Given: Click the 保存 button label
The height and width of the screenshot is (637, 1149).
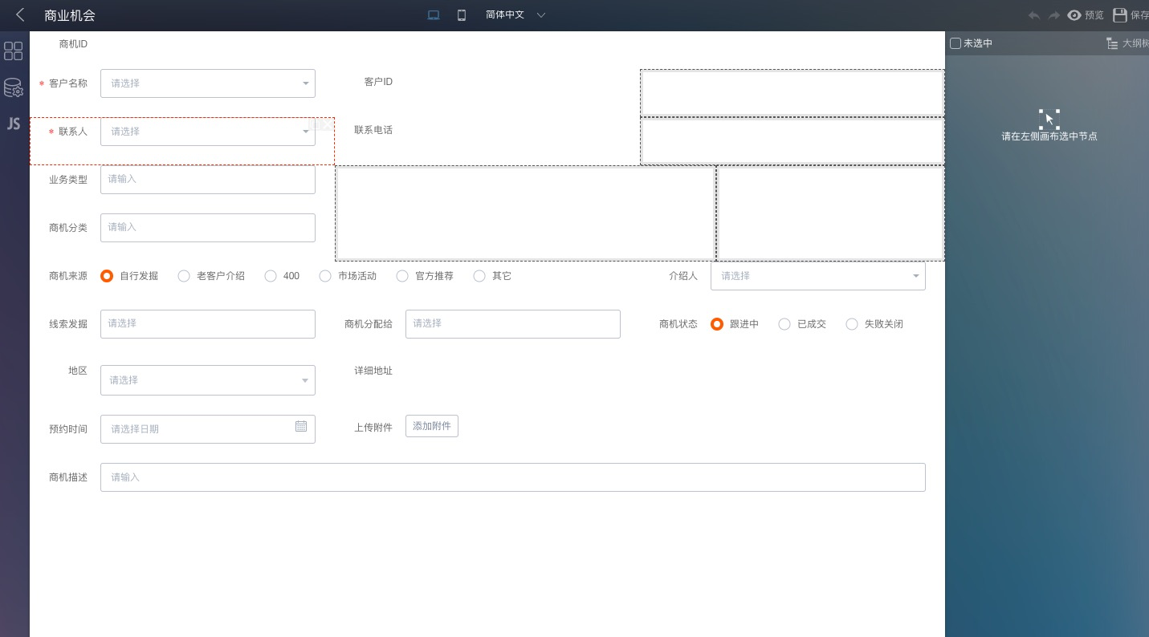Looking at the screenshot, I should 1139,15.
